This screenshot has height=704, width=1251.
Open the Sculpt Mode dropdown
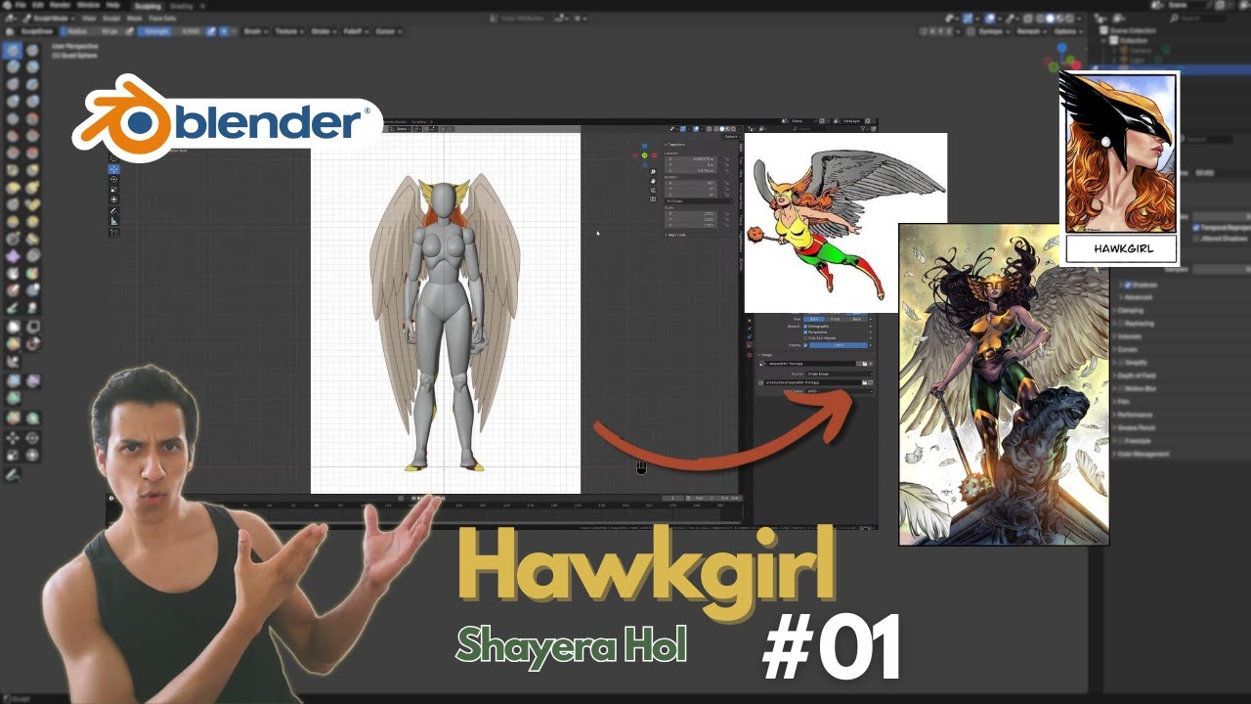pos(50,19)
